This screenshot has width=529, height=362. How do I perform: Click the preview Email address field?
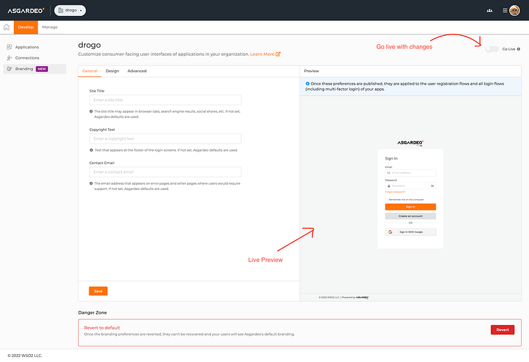pos(410,173)
